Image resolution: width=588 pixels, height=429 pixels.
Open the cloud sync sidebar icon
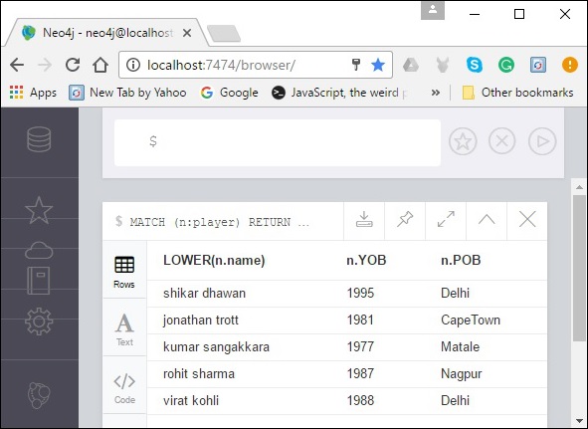(x=39, y=251)
